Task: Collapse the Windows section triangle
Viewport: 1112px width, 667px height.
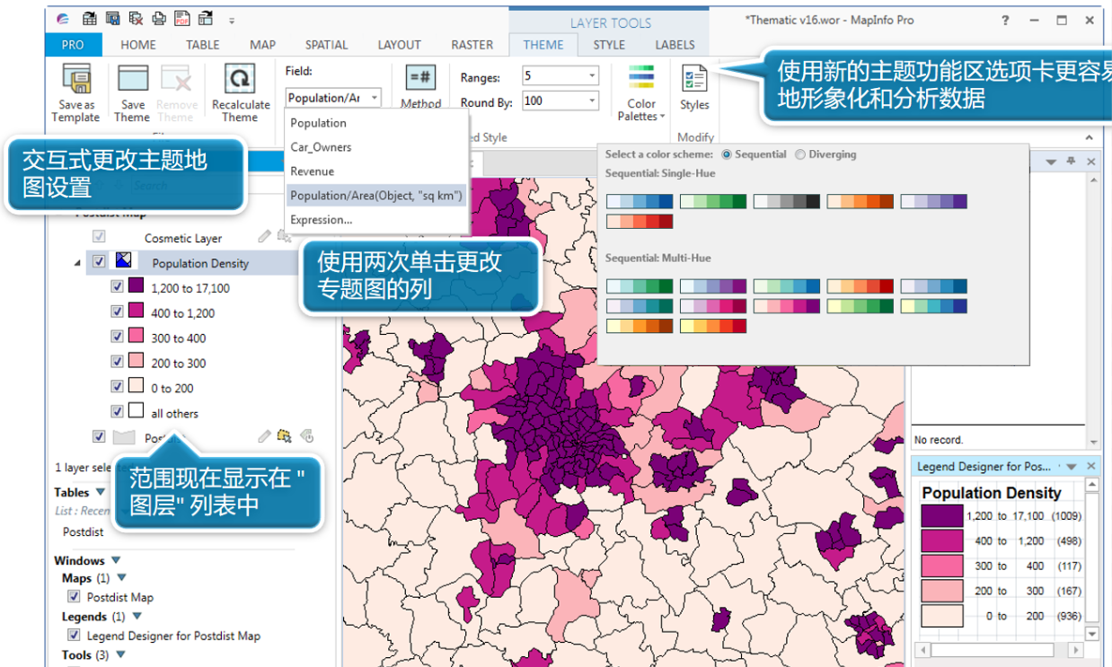Action: click(116, 560)
